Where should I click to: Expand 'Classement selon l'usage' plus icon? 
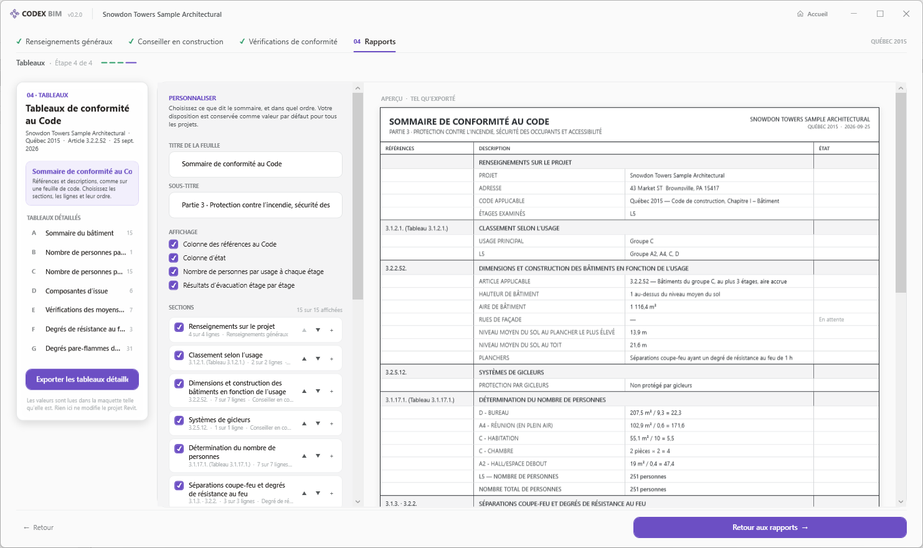point(331,359)
